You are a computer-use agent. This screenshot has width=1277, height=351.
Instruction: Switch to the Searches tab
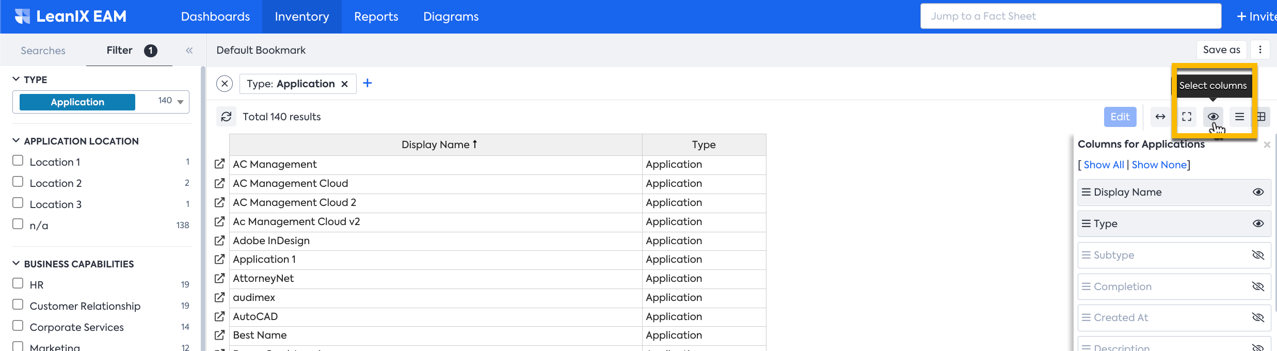43,51
